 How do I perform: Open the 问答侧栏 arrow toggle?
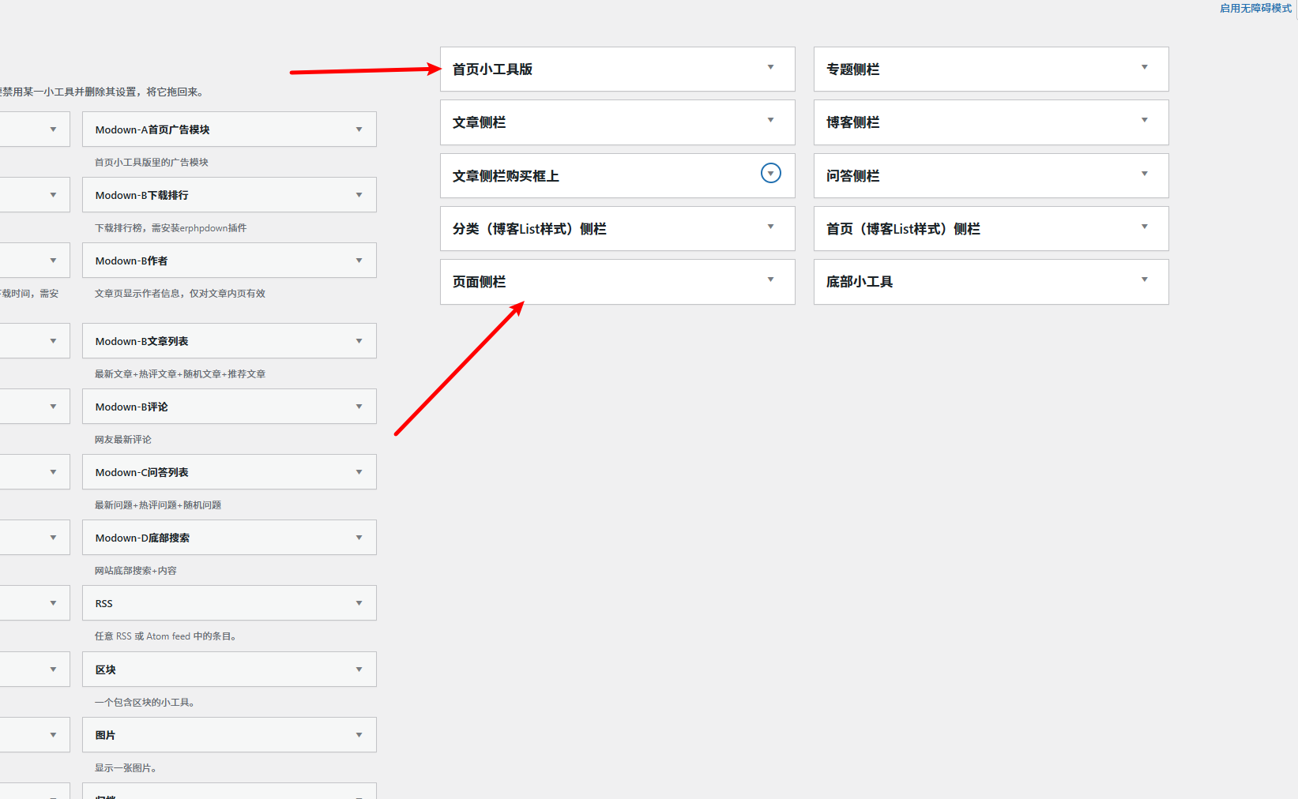click(1144, 174)
